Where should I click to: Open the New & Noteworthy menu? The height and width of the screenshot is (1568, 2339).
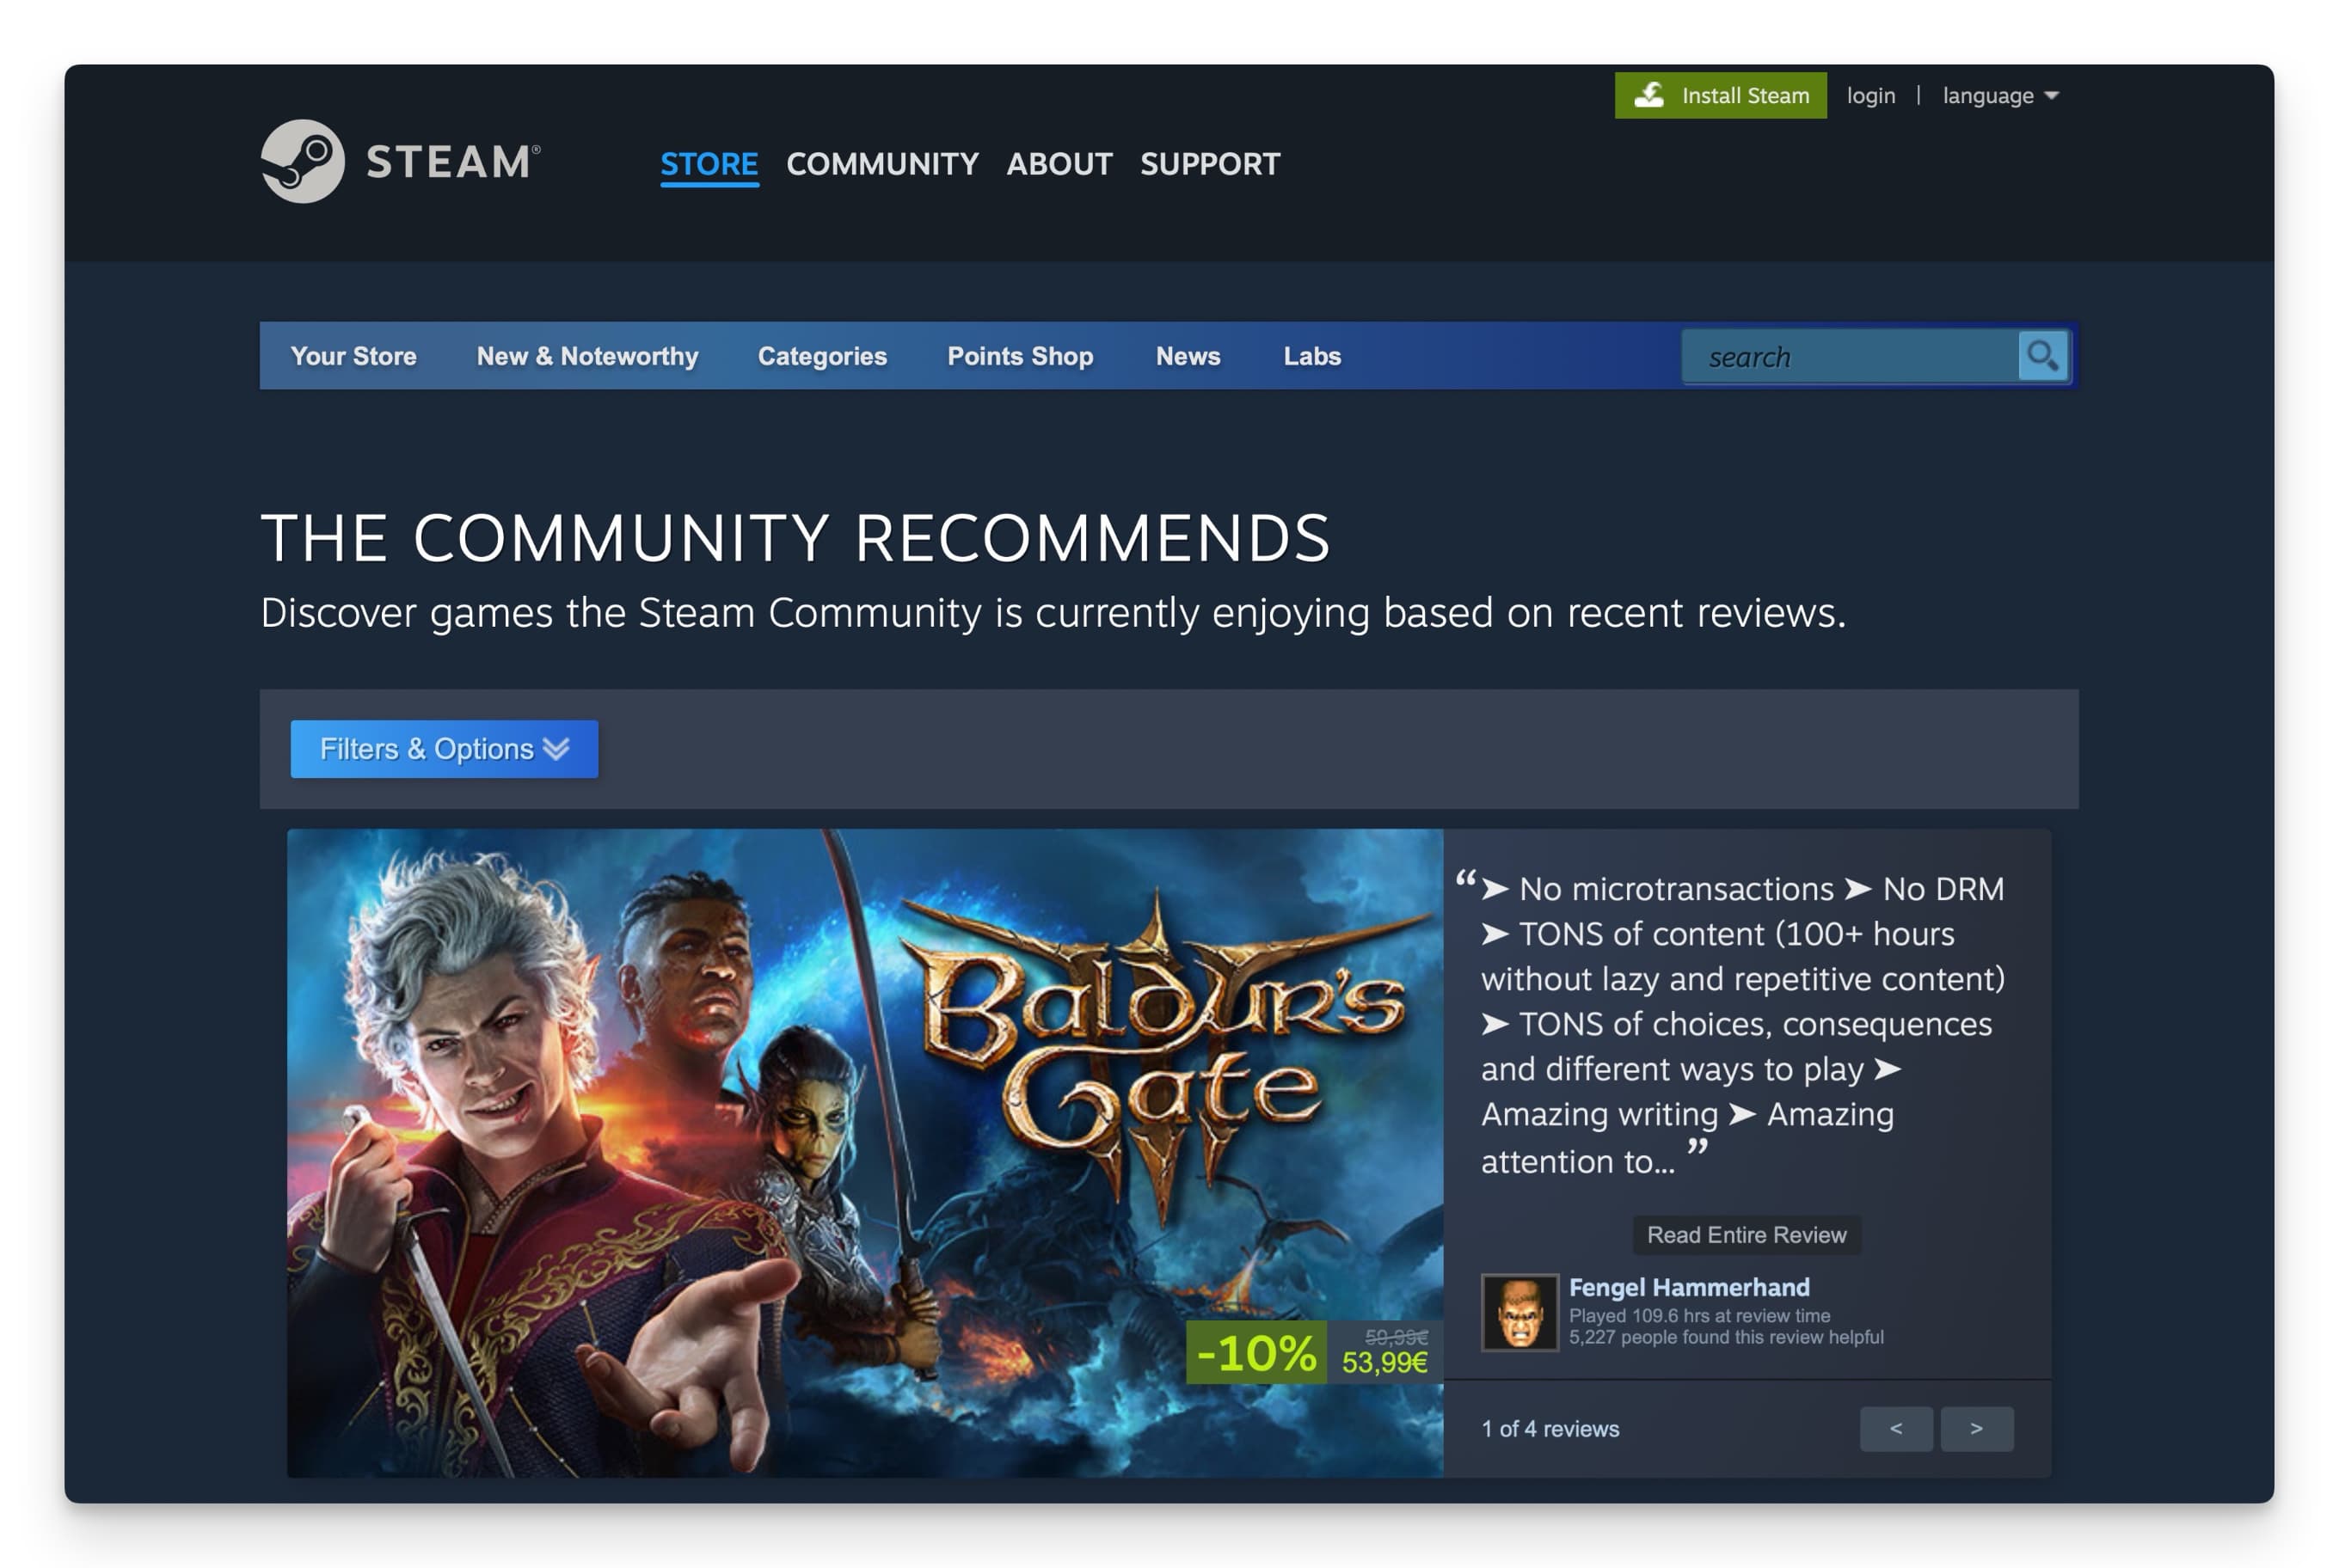point(587,356)
